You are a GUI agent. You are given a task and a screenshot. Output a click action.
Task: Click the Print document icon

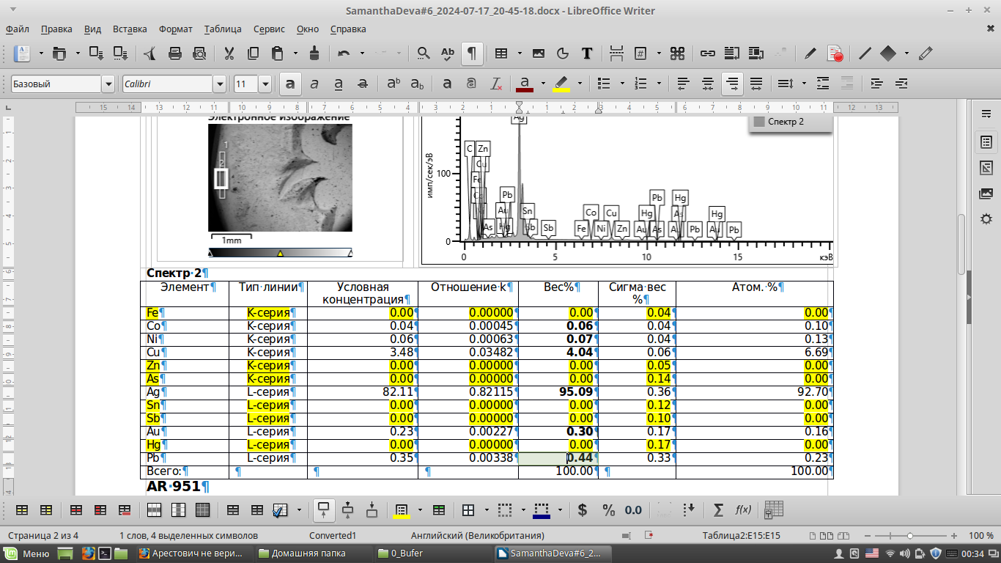pyautogui.click(x=175, y=53)
